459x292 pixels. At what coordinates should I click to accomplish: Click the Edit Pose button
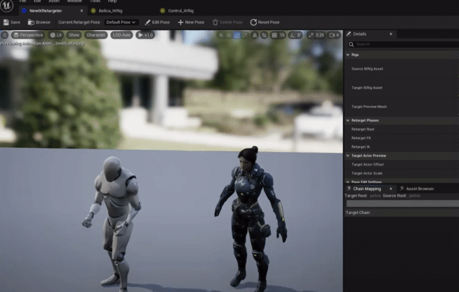[157, 22]
